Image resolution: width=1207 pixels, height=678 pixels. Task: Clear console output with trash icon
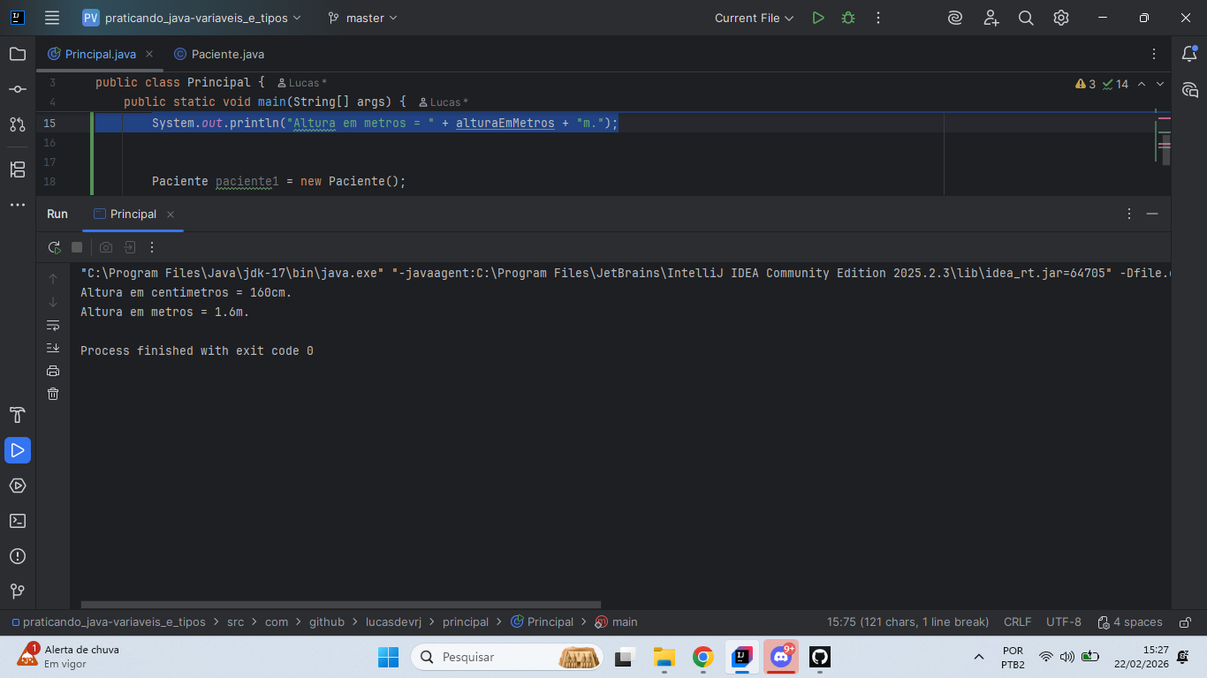[x=53, y=394]
